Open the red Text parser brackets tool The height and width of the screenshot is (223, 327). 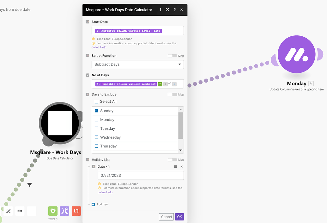(x=76, y=211)
